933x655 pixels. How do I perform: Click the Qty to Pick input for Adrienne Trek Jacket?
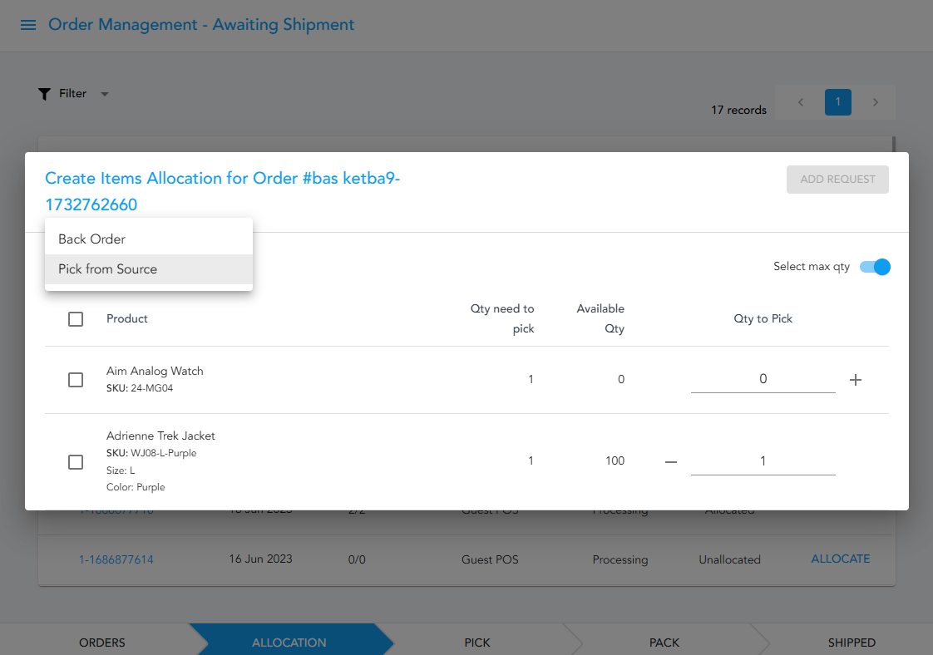coord(762,460)
